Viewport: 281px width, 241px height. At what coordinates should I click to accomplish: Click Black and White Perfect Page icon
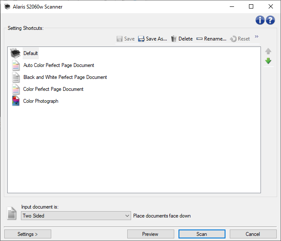click(16, 77)
